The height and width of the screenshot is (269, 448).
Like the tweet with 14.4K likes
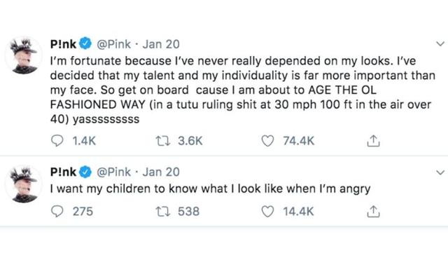click(267, 212)
